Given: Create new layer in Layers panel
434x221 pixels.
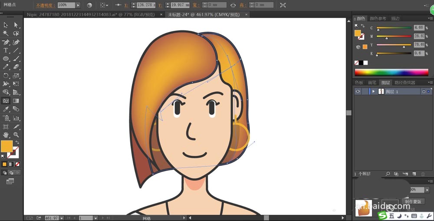Looking at the screenshot, I should tap(414, 174).
